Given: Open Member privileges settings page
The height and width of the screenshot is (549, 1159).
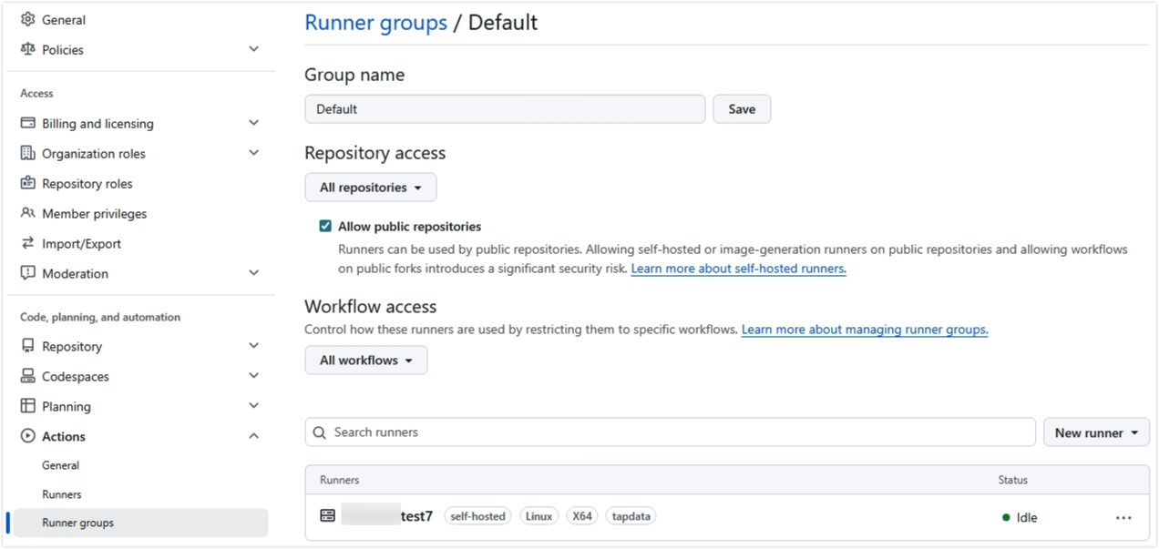Looking at the screenshot, I should tap(94, 213).
